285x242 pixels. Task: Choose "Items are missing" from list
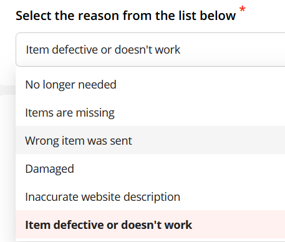tap(150, 113)
